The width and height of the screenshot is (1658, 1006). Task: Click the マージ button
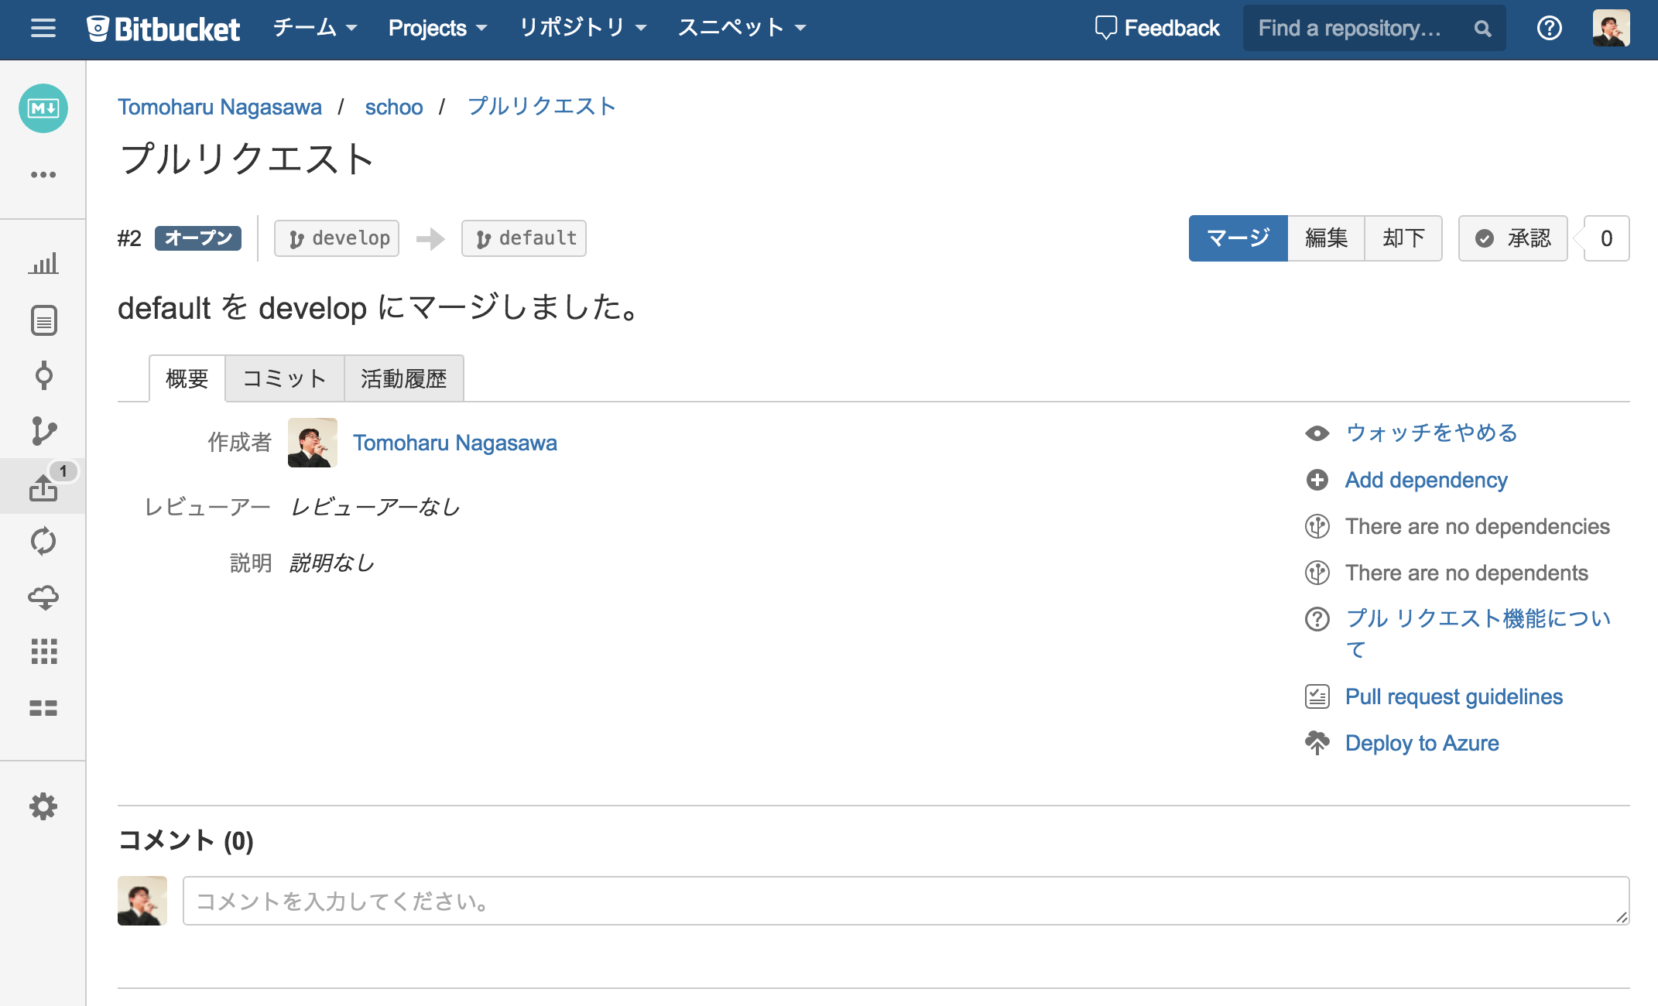point(1237,238)
